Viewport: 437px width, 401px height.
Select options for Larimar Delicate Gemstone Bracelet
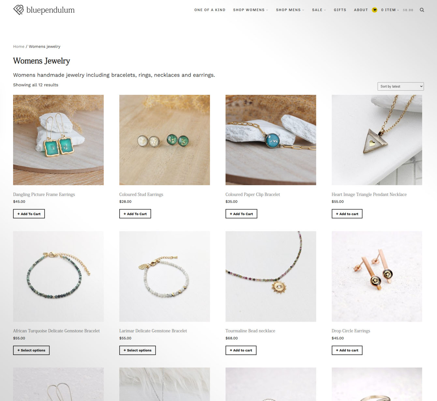click(138, 350)
